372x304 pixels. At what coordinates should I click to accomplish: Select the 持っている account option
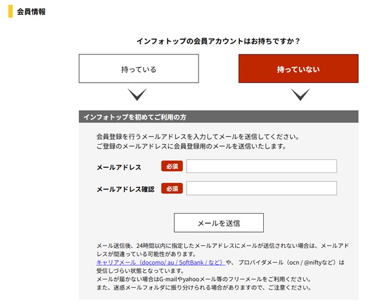pos(138,69)
